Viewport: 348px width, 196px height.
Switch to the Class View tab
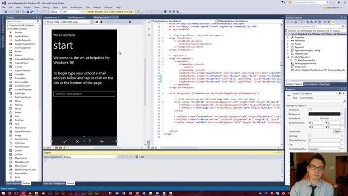324,84
